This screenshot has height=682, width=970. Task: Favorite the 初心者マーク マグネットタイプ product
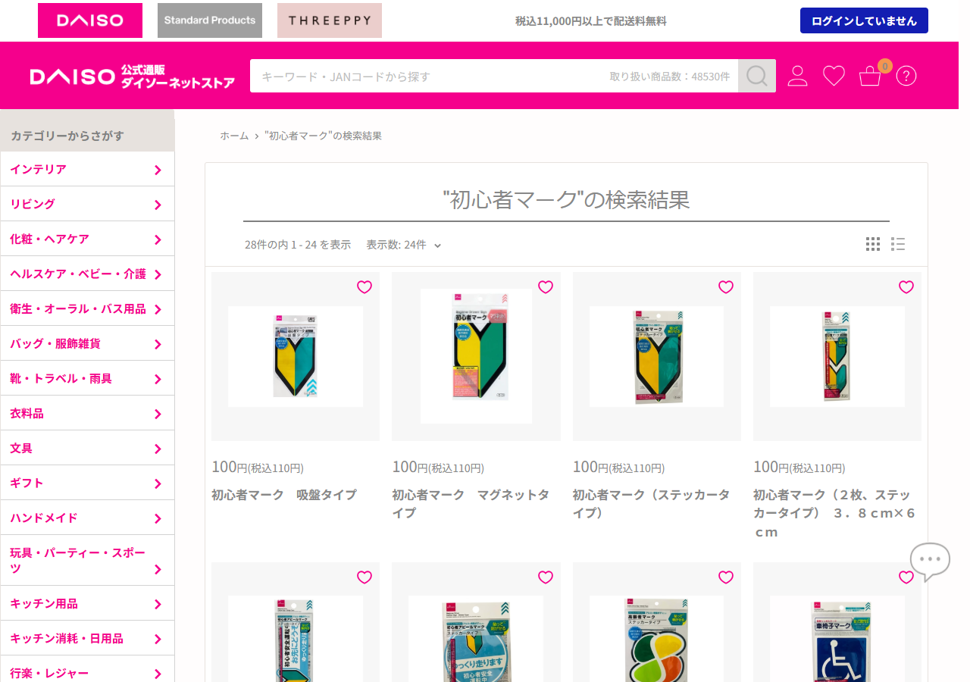pyautogui.click(x=546, y=287)
